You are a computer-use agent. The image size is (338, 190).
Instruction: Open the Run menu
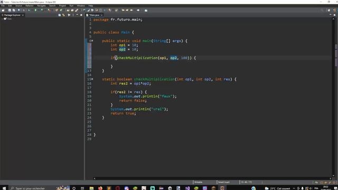pyautogui.click(x=71, y=6)
